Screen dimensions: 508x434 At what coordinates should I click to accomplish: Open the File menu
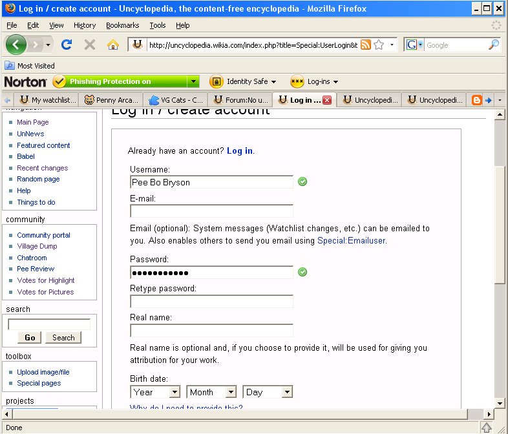tap(12, 25)
